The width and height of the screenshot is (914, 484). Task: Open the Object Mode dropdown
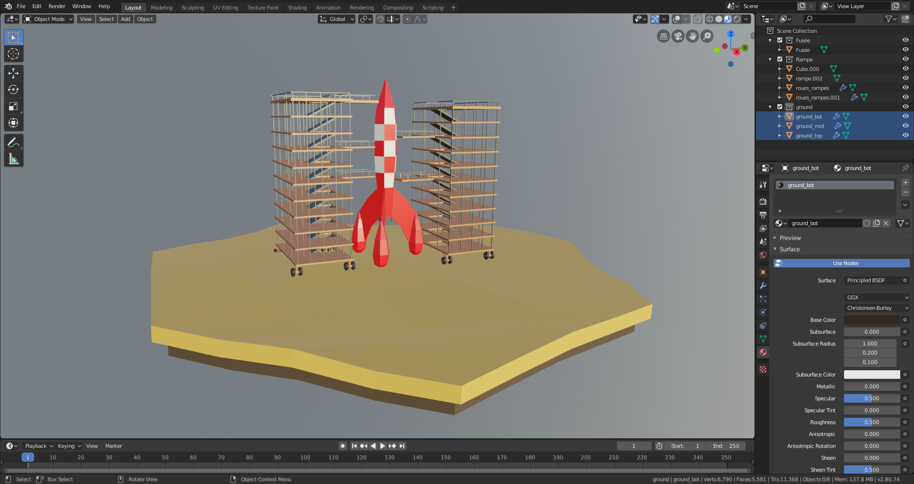click(49, 19)
